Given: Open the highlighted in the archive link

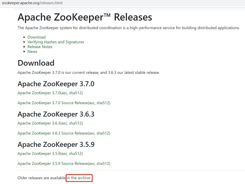Looking at the screenshot, I should point(78,178).
